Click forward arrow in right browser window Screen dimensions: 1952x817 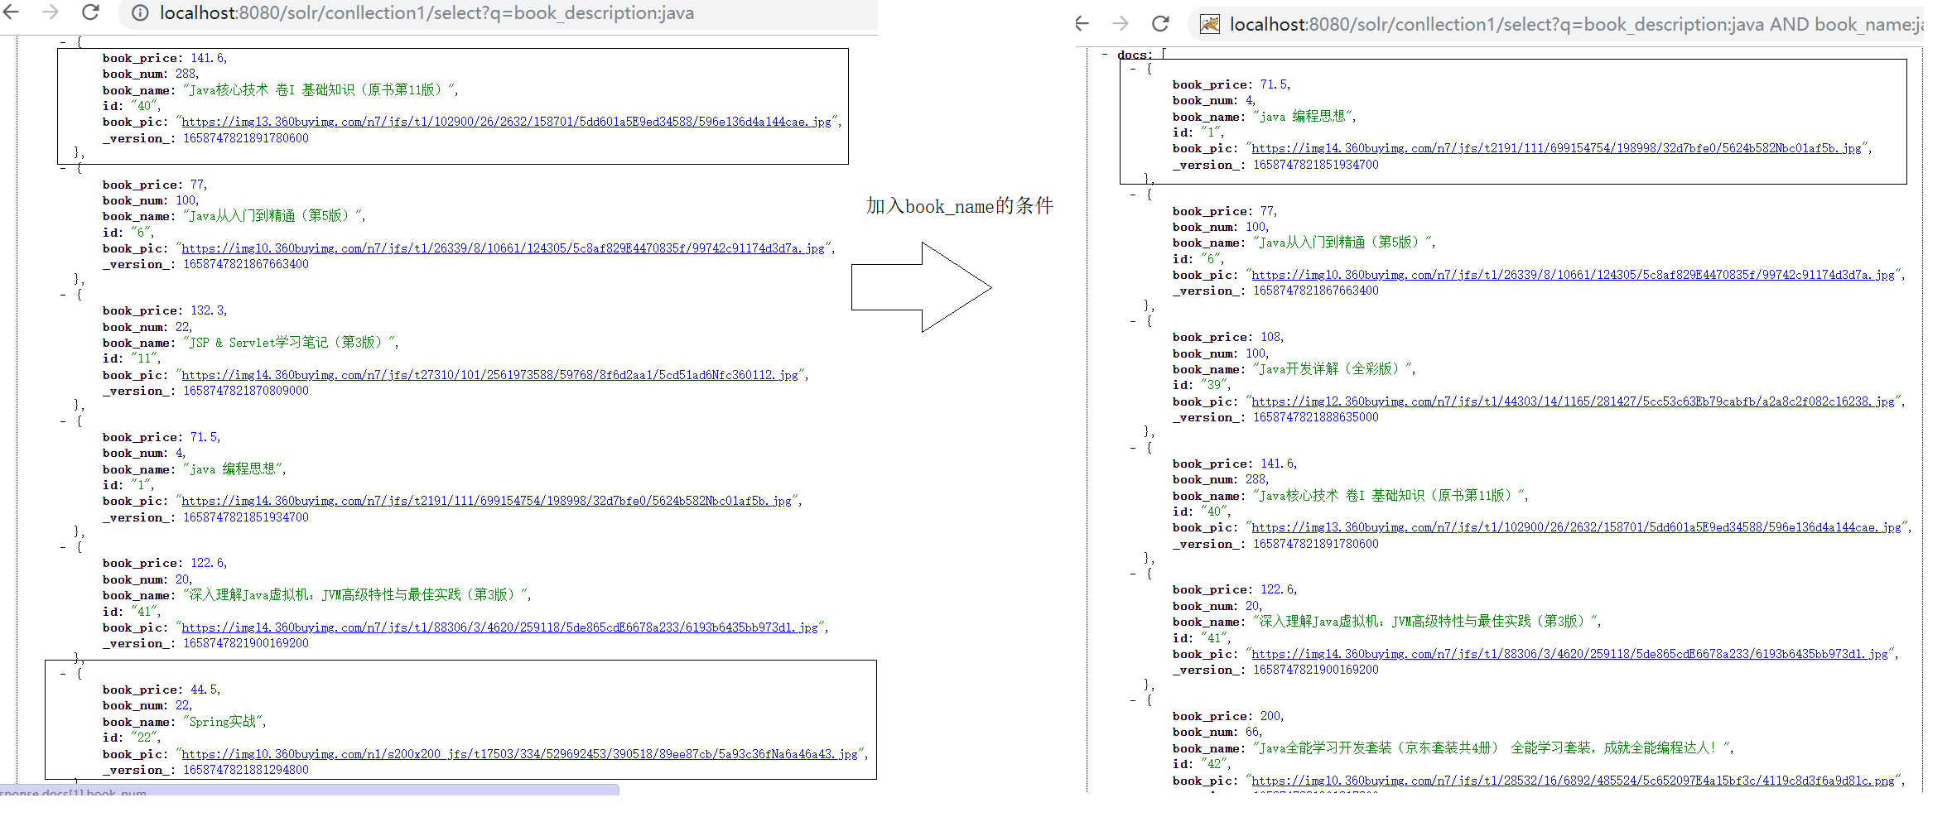pyautogui.click(x=1121, y=24)
